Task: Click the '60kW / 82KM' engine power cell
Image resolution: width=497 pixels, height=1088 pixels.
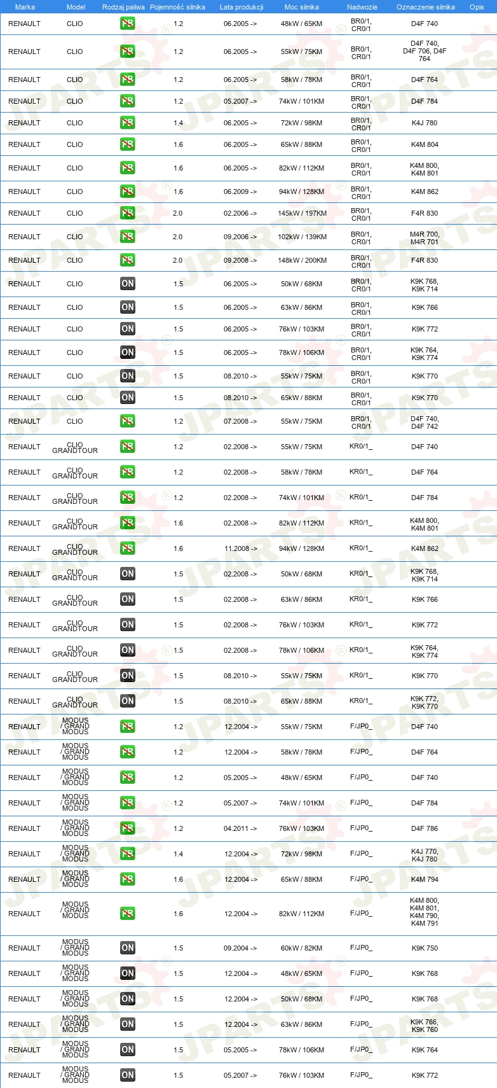Action: tap(302, 948)
